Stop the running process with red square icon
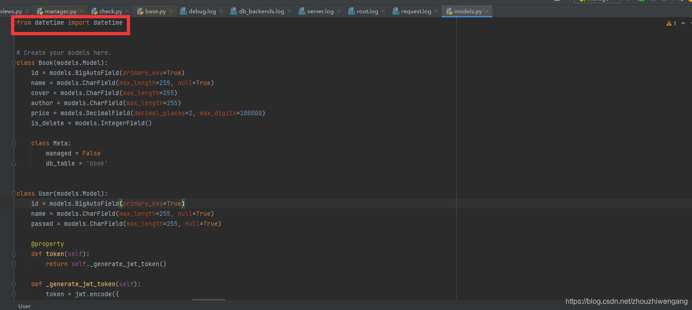Image resolution: width=692 pixels, height=310 pixels. [x=664, y=2]
